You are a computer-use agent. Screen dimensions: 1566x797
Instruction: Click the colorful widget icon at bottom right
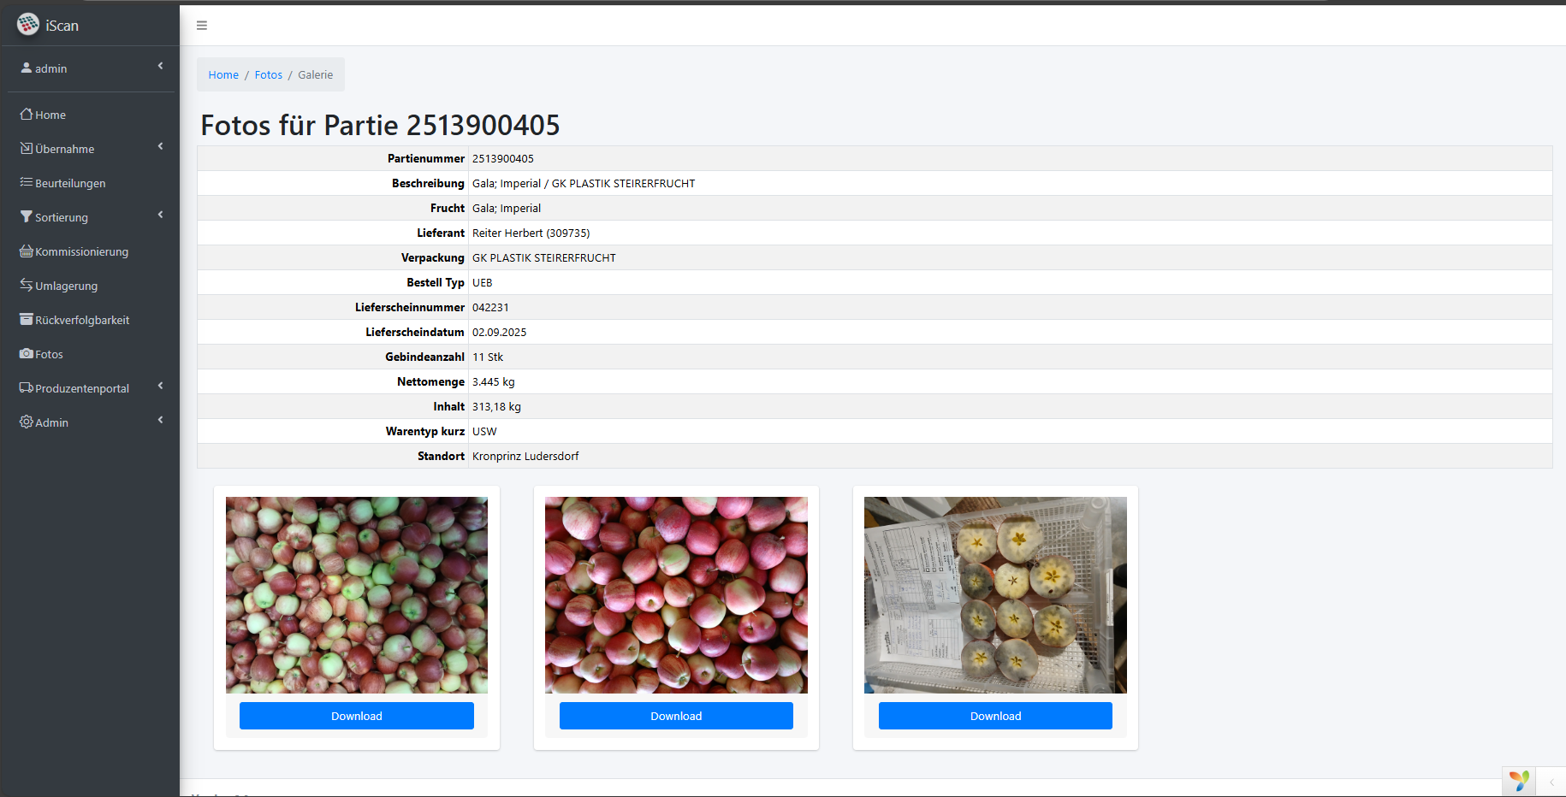(1519, 780)
